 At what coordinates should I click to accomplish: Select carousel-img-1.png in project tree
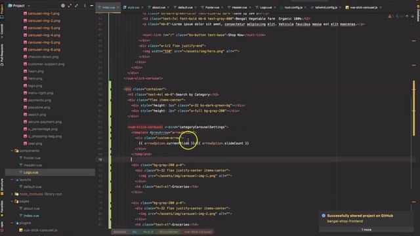click(41, 13)
